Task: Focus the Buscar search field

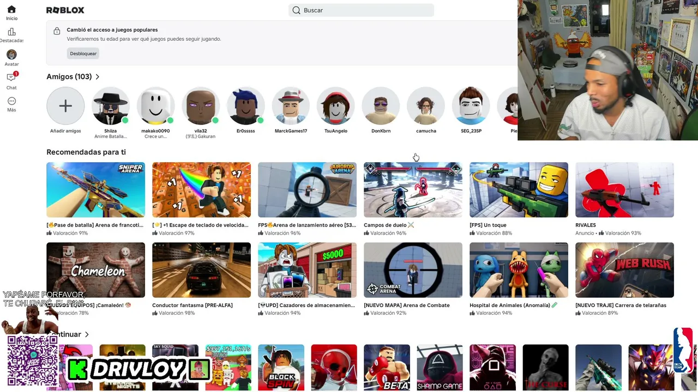Action: [x=361, y=10]
